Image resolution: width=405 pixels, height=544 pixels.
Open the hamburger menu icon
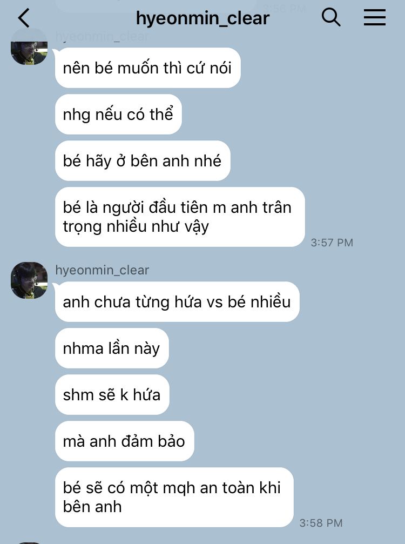[x=374, y=17]
